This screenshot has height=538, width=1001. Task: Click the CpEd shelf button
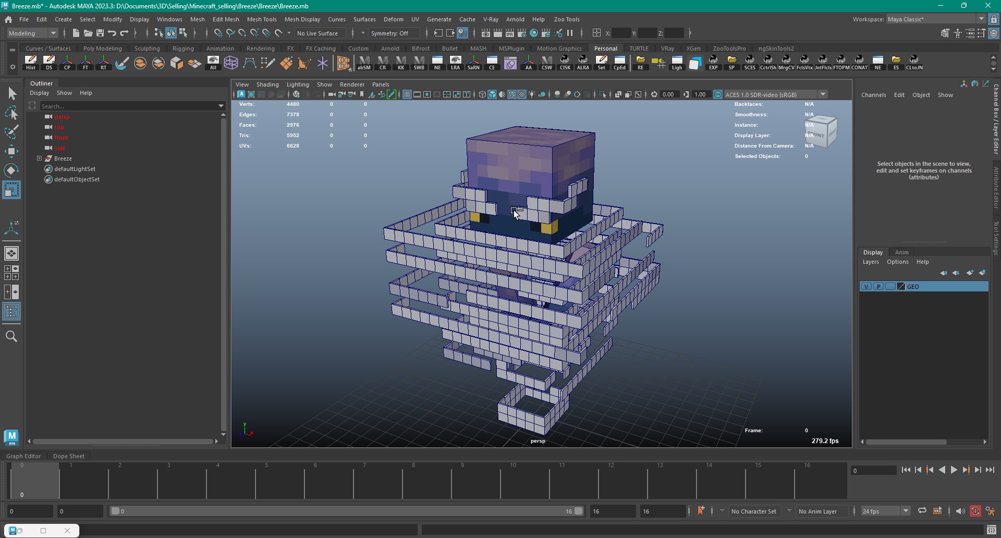click(619, 63)
